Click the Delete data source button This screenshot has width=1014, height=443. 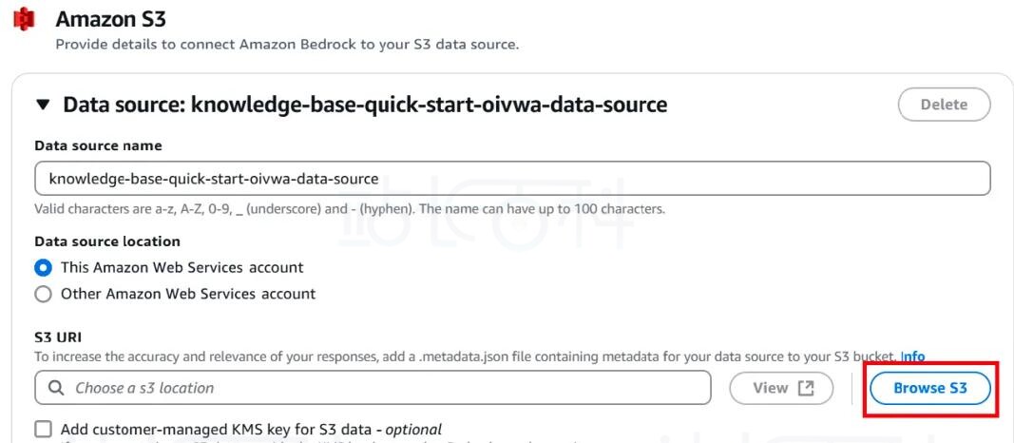945,105
